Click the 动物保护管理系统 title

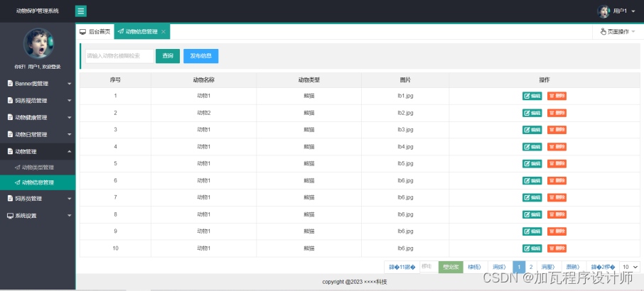38,11
